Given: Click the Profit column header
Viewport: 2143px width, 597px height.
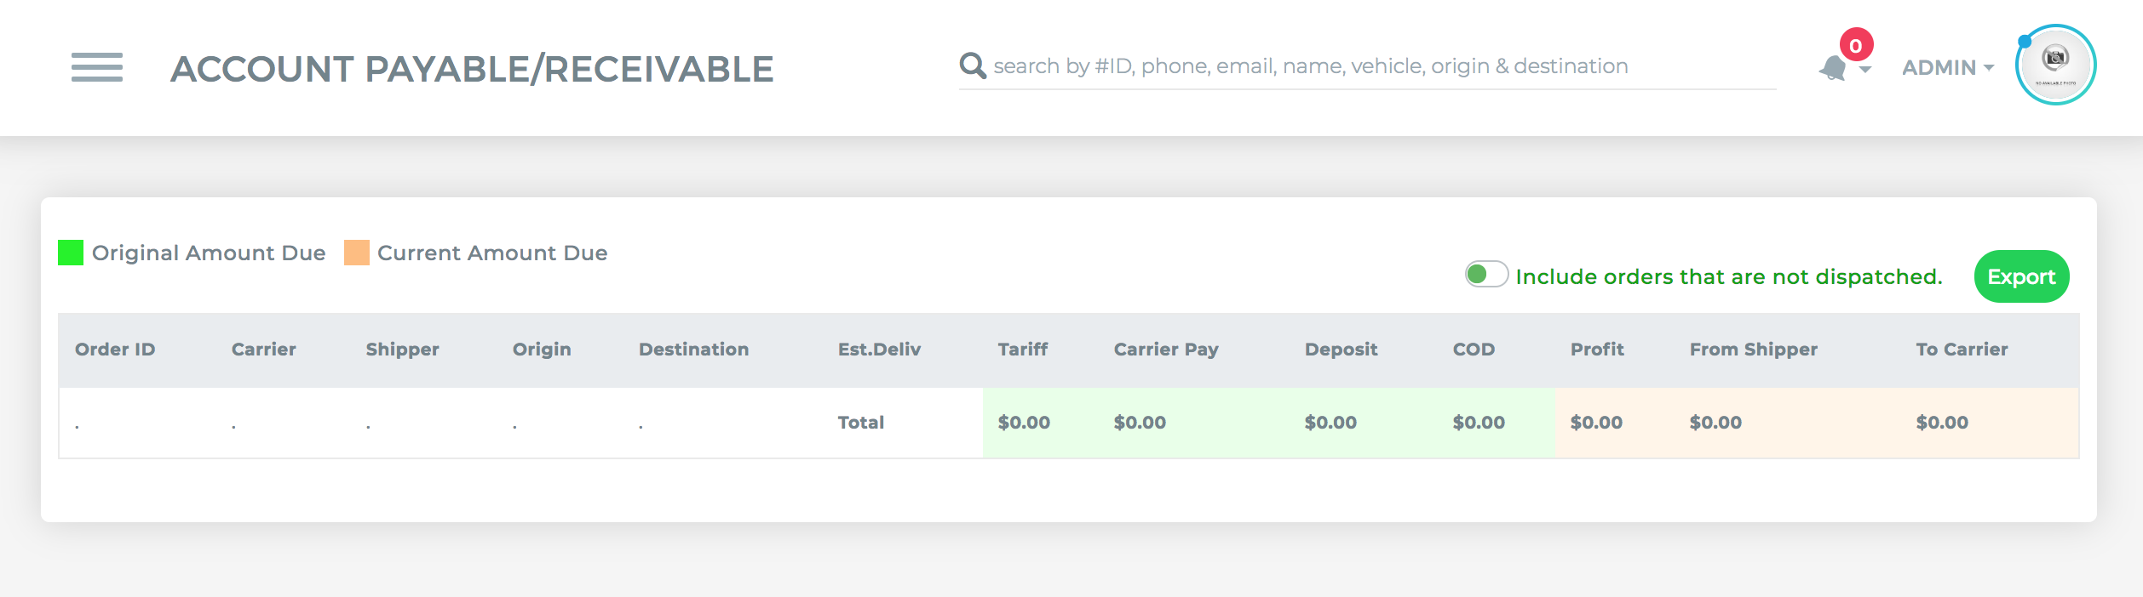Looking at the screenshot, I should click(1597, 350).
